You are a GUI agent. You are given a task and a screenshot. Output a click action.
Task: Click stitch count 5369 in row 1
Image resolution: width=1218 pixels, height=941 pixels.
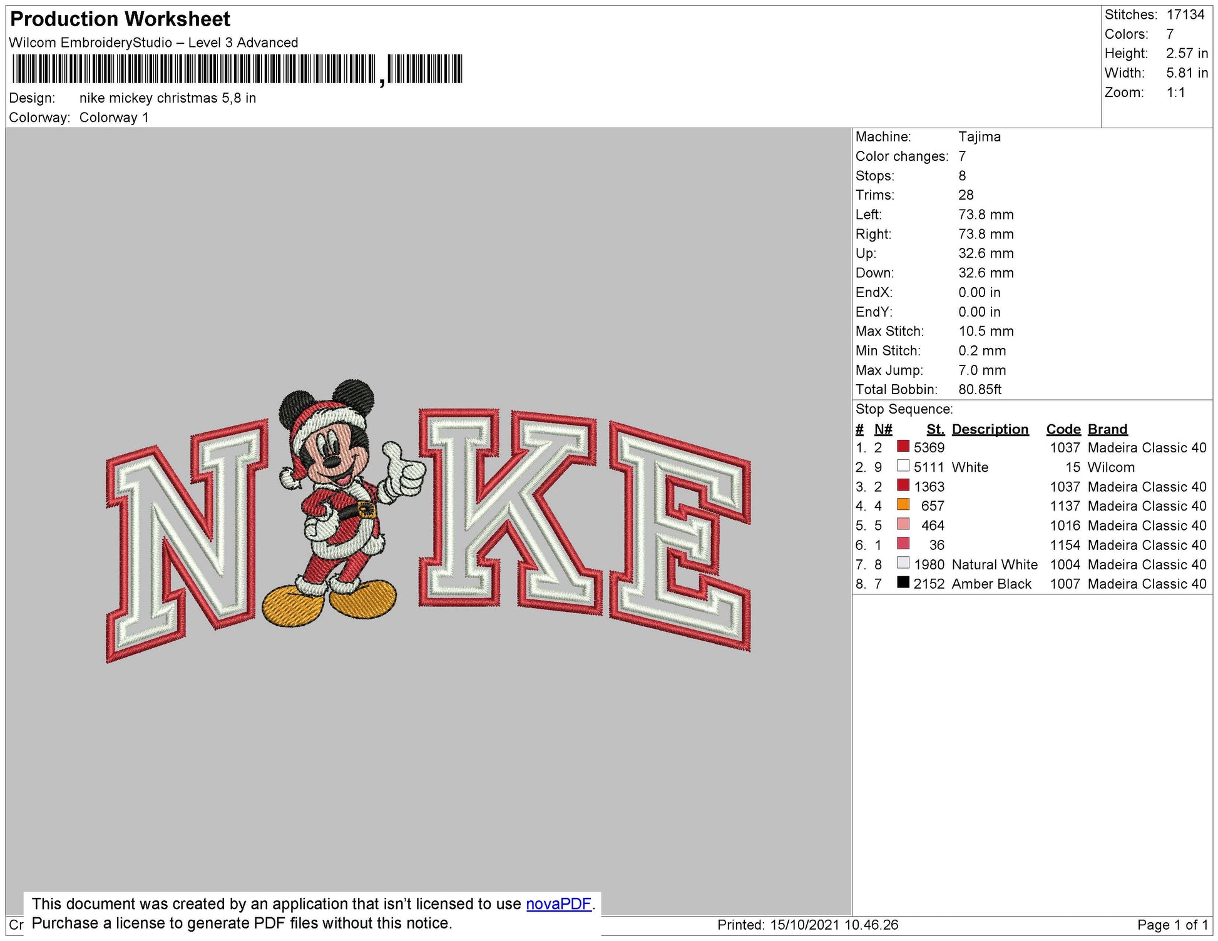click(929, 447)
